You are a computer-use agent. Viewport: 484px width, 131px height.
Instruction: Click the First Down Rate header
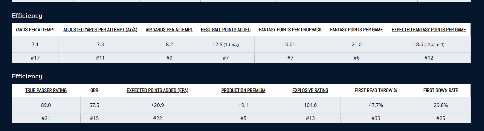click(x=440, y=91)
